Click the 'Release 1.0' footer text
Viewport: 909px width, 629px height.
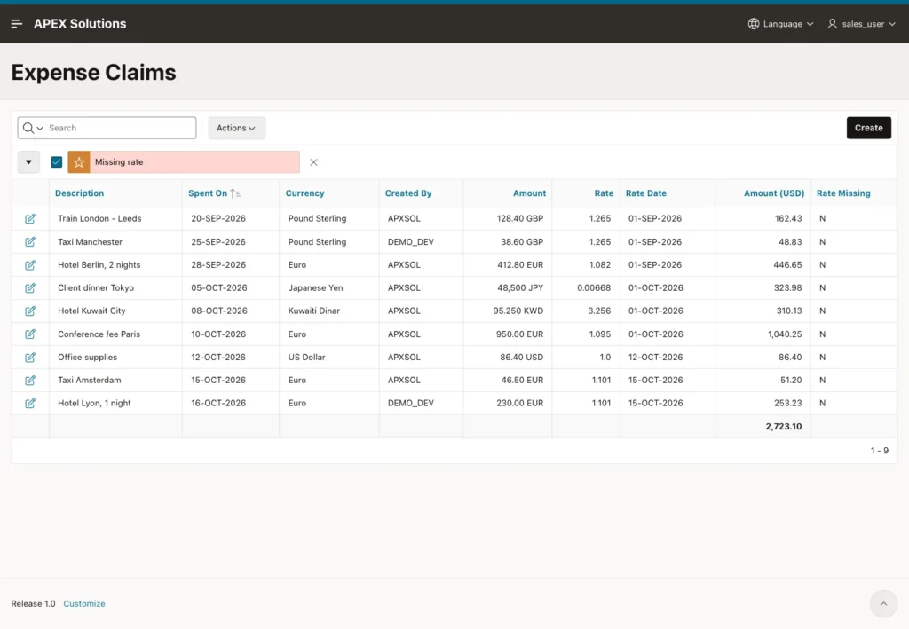click(x=33, y=603)
